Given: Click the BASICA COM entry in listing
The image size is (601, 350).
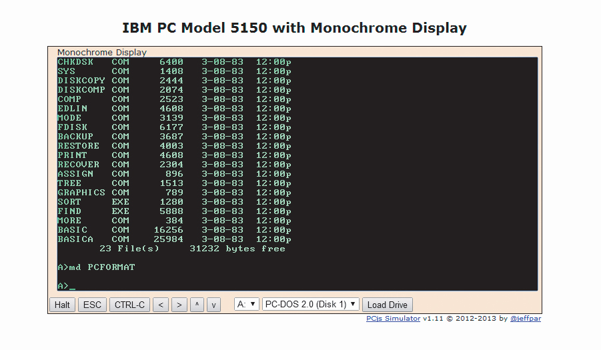Looking at the screenshot, I should click(x=93, y=239).
